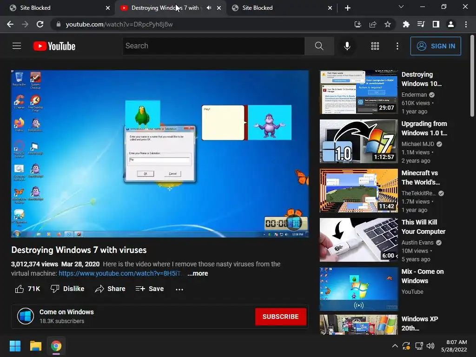Open Enderman channel name in sidebar
This screenshot has width=476, height=357.
click(414, 95)
